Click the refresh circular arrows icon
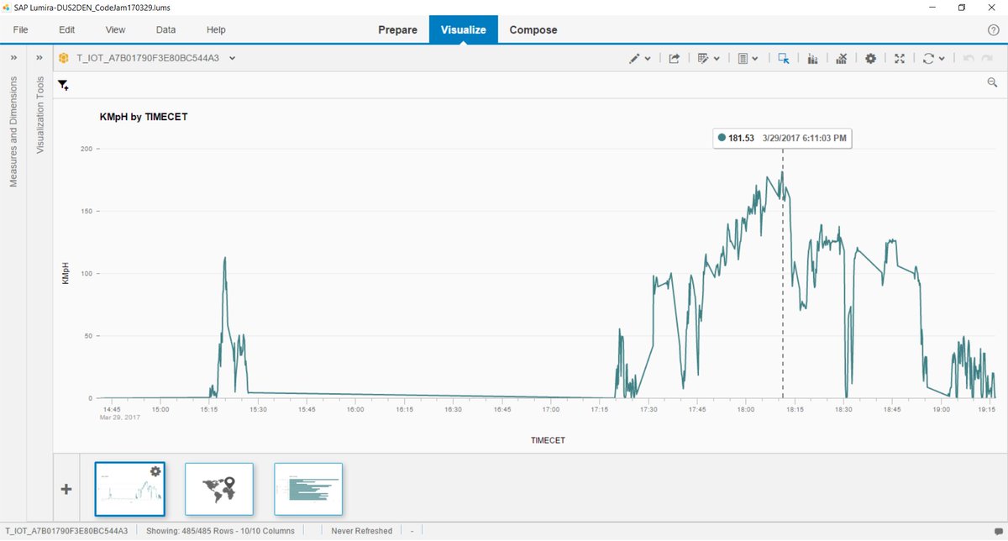Screen dimensions: 1008x541 coord(928,59)
